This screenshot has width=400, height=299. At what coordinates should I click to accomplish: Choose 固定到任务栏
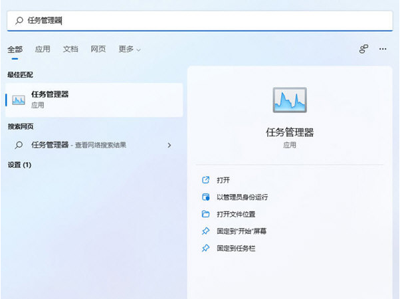tap(236, 249)
